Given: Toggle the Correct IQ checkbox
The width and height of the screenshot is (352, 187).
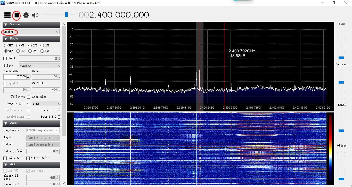Looking at the screenshot, I should pyautogui.click(x=59, y=110).
